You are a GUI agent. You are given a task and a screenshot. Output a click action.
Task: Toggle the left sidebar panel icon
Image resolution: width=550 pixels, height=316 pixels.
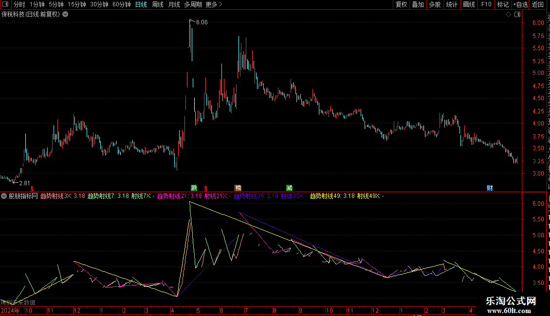click(x=5, y=4)
